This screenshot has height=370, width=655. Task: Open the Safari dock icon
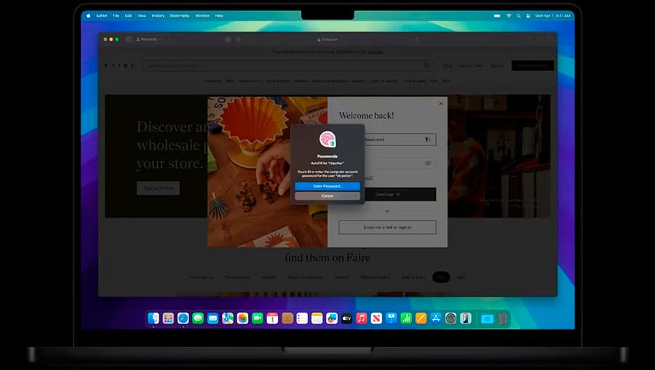[183, 318]
